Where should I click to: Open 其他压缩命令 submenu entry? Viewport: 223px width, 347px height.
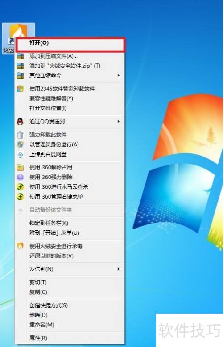pos(70,76)
